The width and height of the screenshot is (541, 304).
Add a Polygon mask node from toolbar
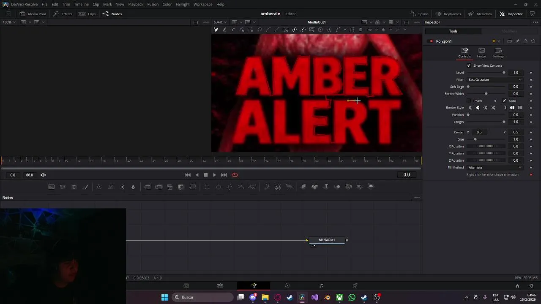[x=230, y=187]
